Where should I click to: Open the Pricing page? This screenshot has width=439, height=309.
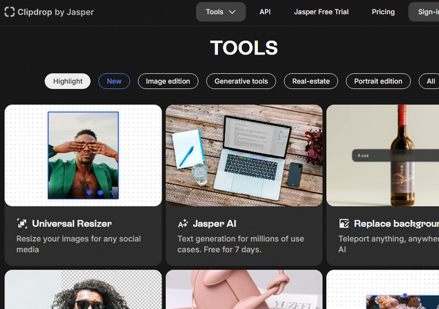click(x=383, y=12)
